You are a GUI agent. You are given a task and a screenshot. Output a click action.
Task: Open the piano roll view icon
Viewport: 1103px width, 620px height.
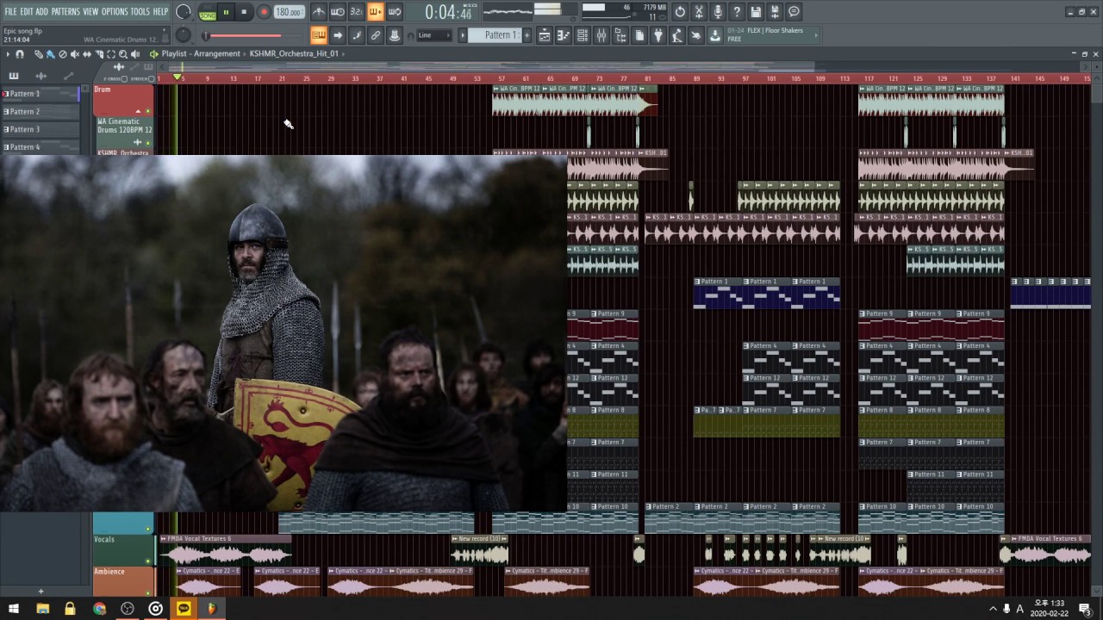[564, 35]
